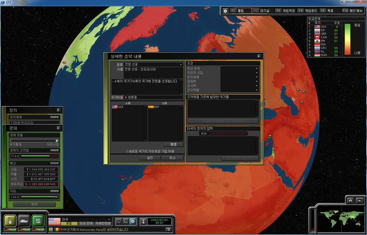Viewport: 367px width, 235px height.
Task: Open F10 메인 메뉴
Action: [353, 11]
